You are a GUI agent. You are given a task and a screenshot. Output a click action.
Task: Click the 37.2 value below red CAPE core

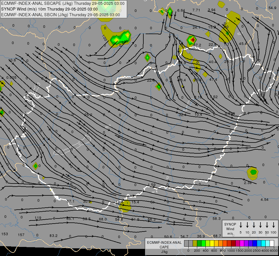[x=197, y=45]
